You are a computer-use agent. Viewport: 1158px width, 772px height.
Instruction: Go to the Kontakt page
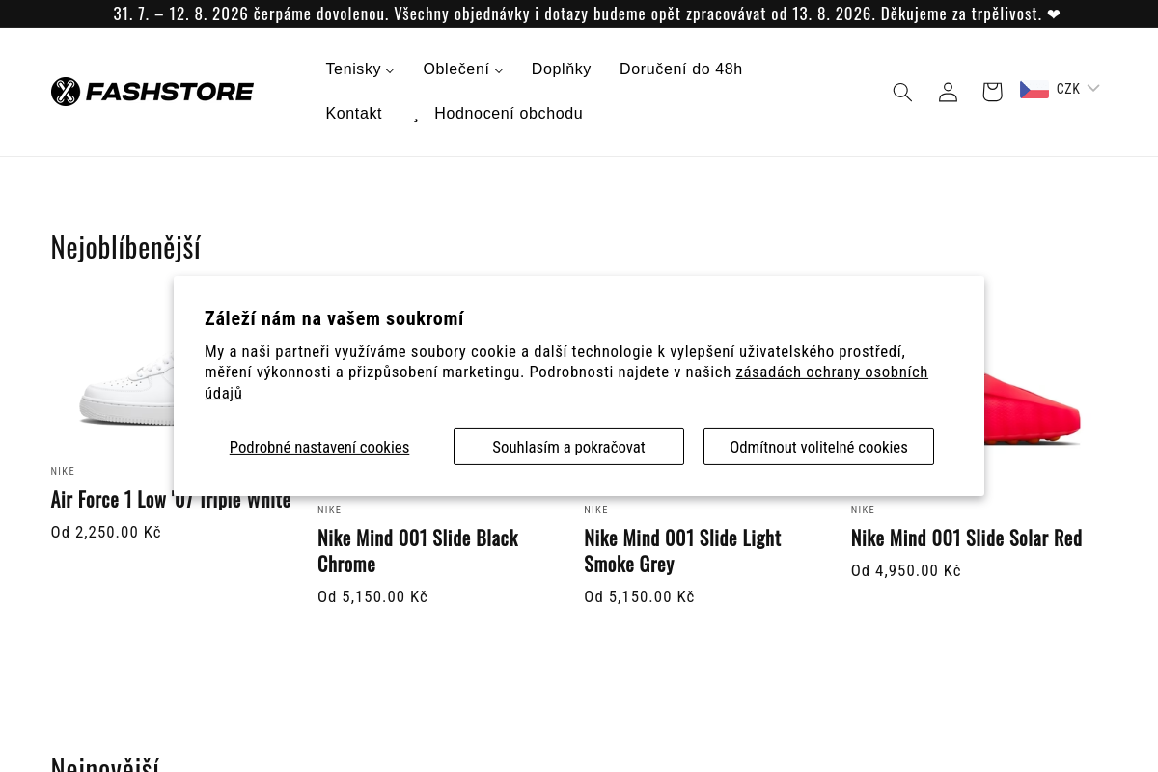point(354,114)
